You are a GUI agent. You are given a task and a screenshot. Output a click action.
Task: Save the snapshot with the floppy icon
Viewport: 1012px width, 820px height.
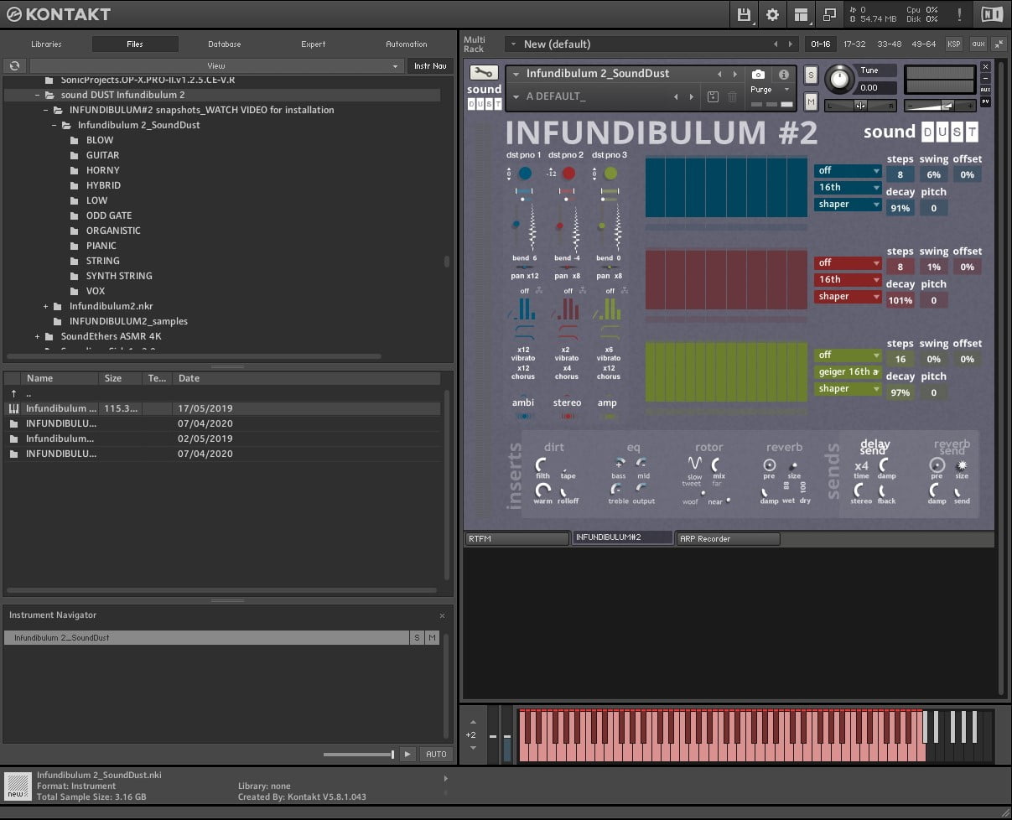pyautogui.click(x=713, y=96)
